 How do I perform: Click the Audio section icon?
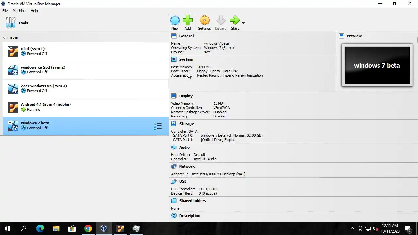coord(174,147)
